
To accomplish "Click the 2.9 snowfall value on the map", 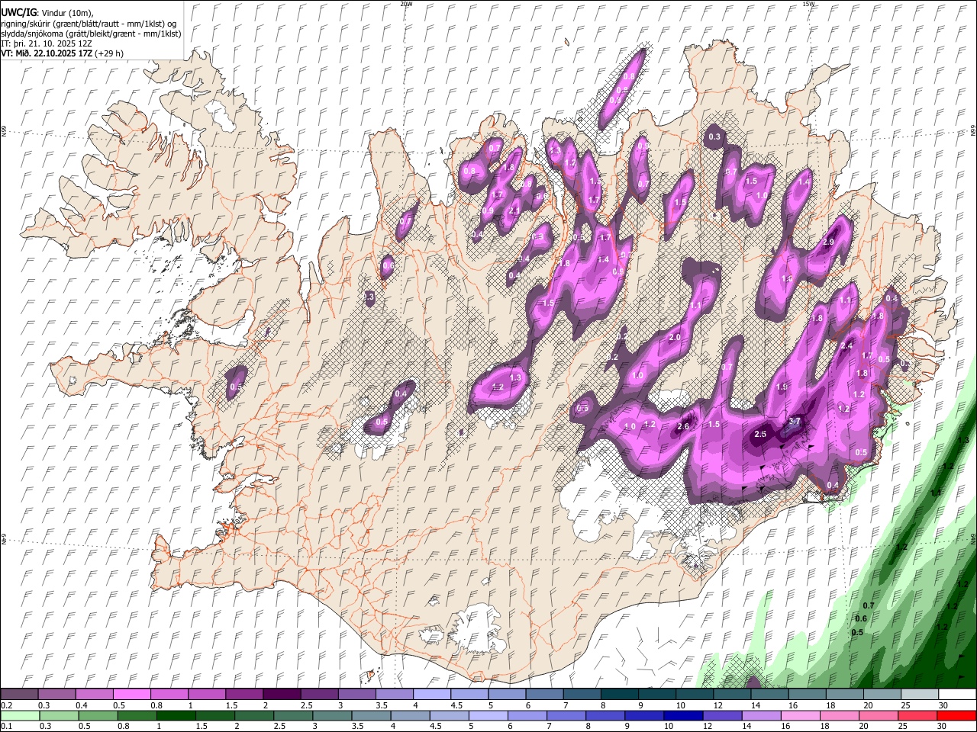I will point(829,242).
